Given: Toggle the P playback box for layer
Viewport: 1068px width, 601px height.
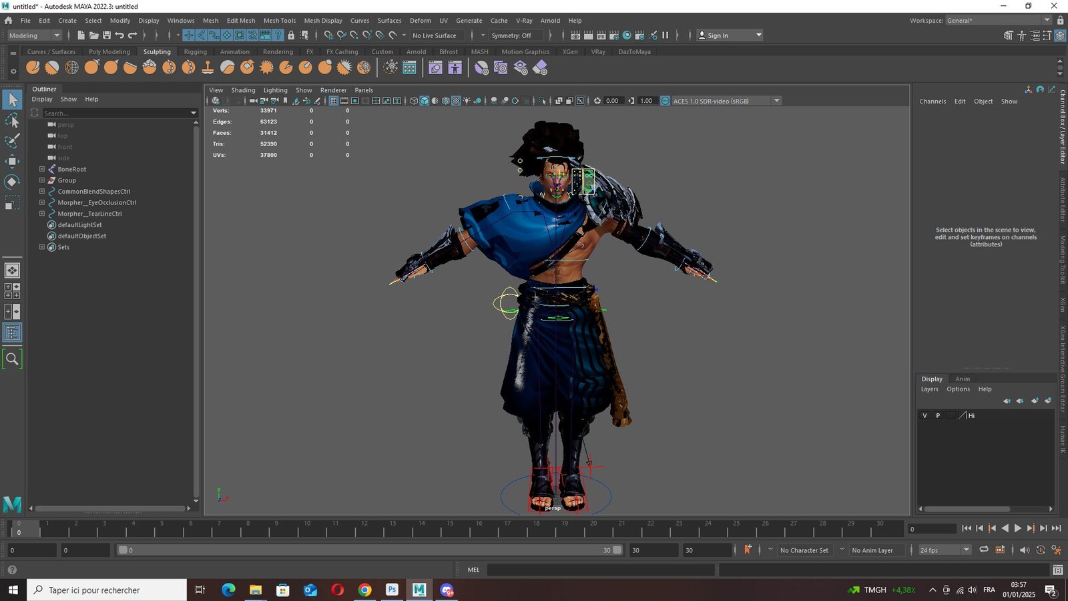Looking at the screenshot, I should (x=938, y=415).
